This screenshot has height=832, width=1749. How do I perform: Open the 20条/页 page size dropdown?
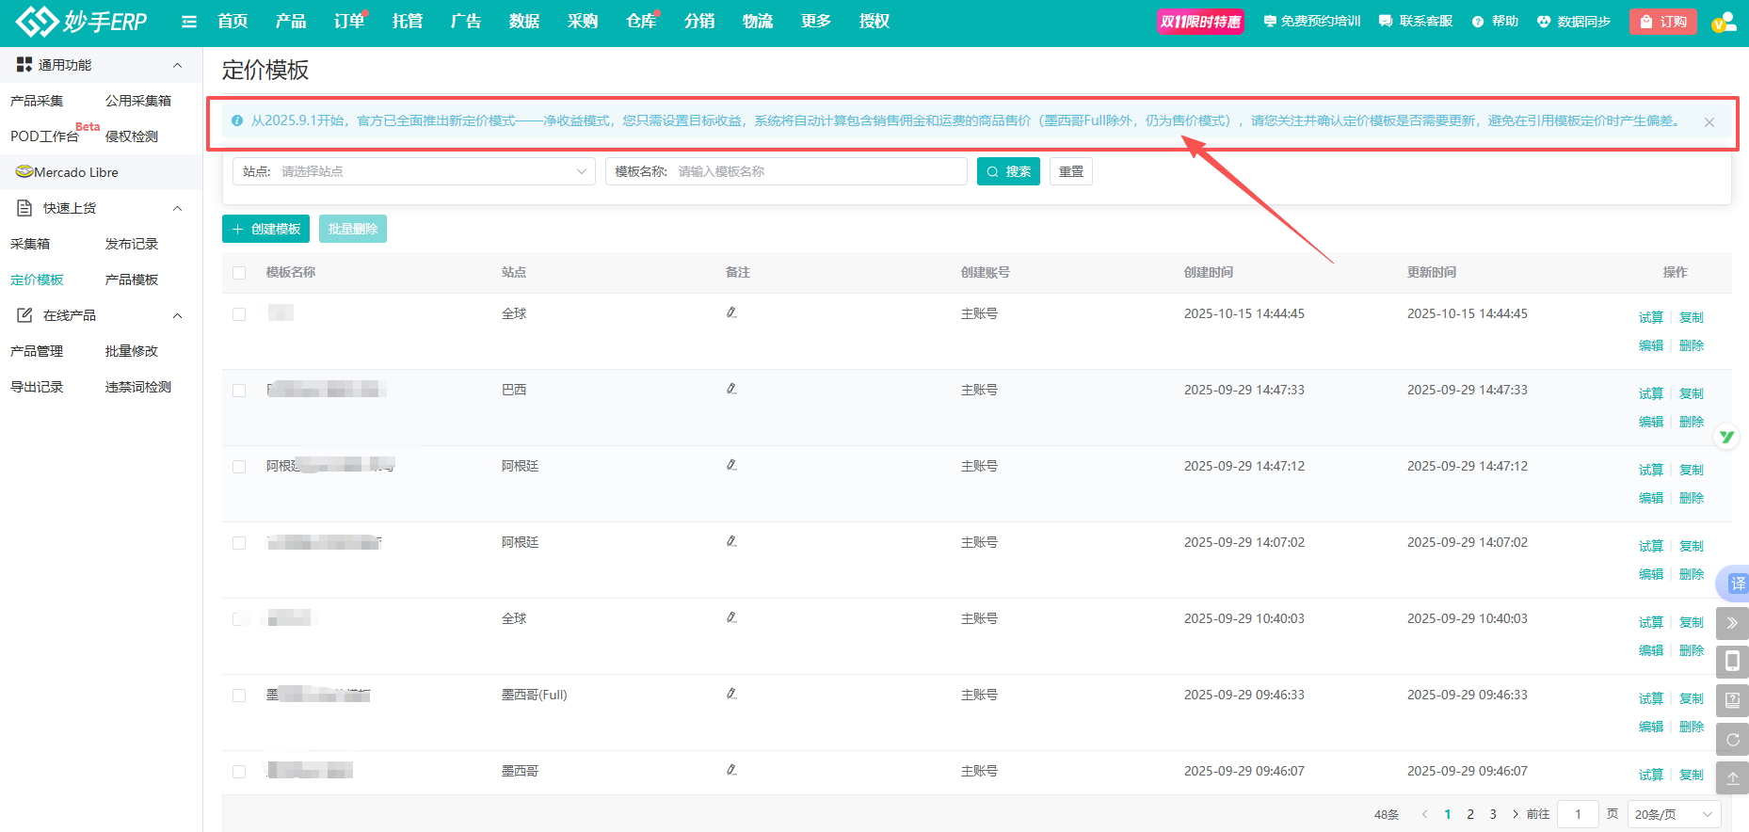pyautogui.click(x=1674, y=814)
